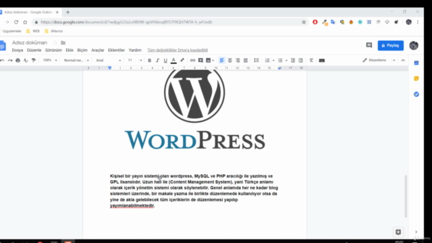The image size is (432, 243).
Task: Expand bulleted list style dropdown
Action: click(x=286, y=60)
